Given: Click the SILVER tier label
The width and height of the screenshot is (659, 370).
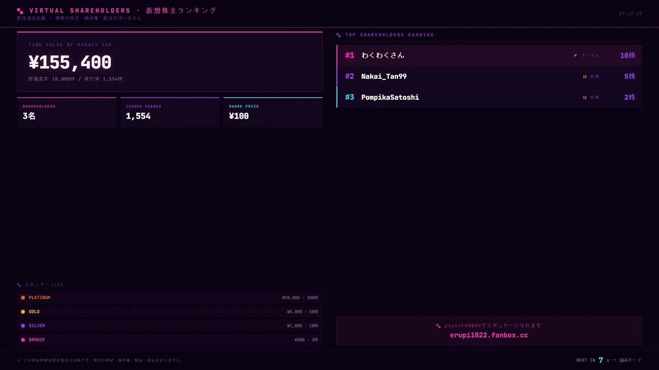Looking at the screenshot, I should (37, 326).
